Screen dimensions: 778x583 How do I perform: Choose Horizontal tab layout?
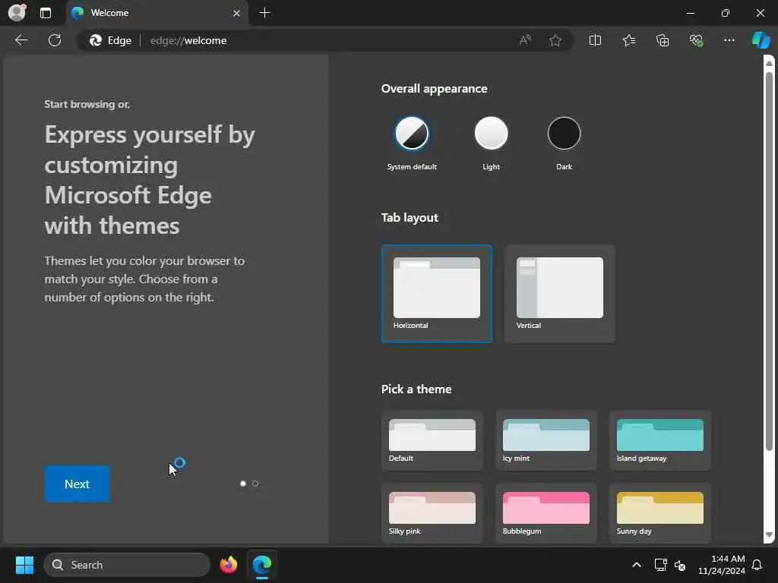(x=437, y=294)
